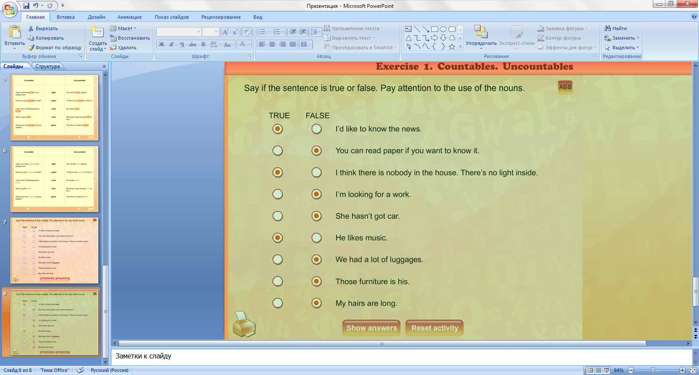Image resolution: width=699 pixels, height=375 pixels.
Task: Open the Layout (Макет) dropdown
Action: pos(124,28)
